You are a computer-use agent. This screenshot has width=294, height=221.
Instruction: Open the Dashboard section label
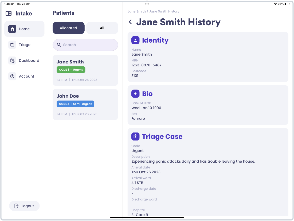(29, 61)
